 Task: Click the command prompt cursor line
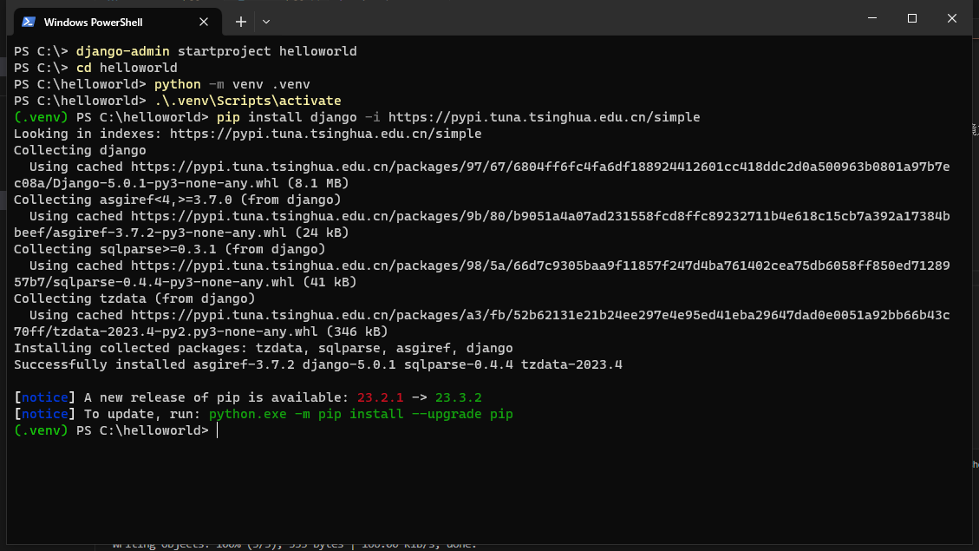[116, 430]
